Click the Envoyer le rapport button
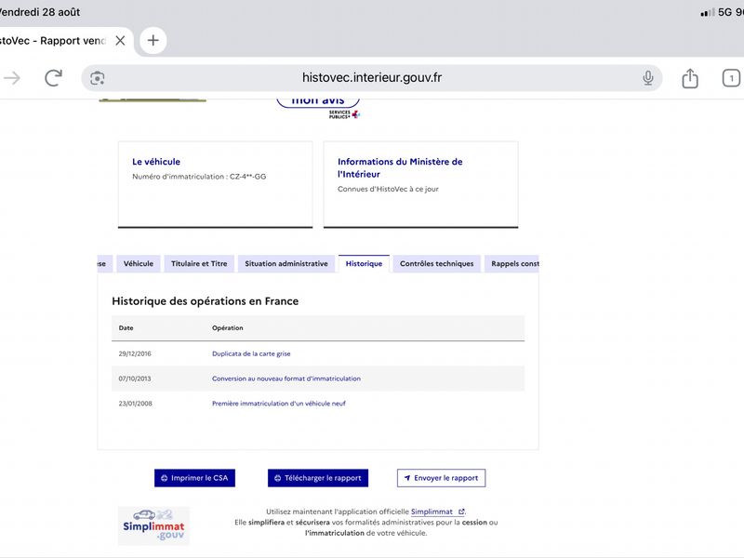 (441, 478)
